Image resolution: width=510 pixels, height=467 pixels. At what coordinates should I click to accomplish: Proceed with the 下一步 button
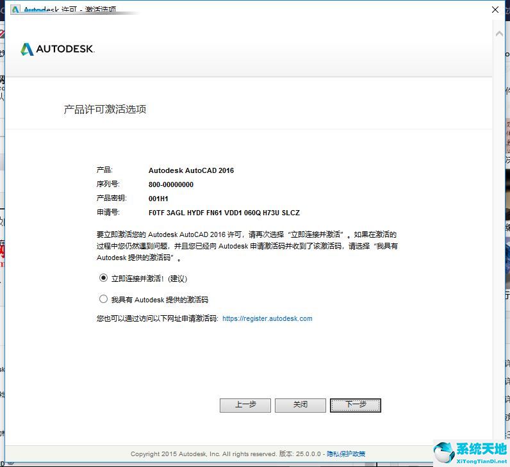[x=355, y=406]
